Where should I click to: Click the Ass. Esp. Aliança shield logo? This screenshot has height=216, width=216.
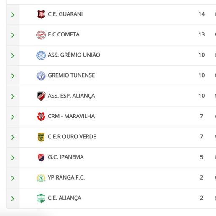tap(41, 96)
